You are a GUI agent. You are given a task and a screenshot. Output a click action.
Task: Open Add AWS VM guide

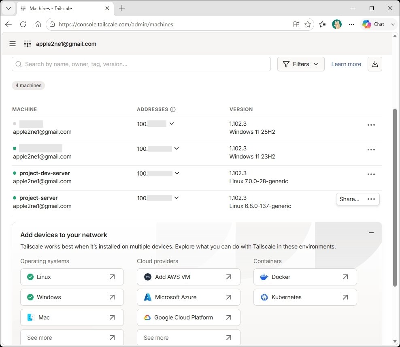(189, 277)
